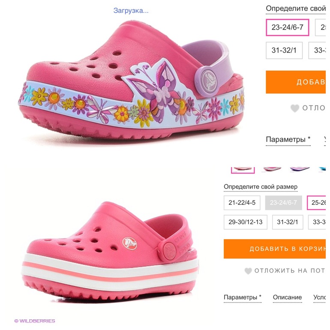Open the Параметры tab under the striped clog
The image size is (330, 330).
243,297
